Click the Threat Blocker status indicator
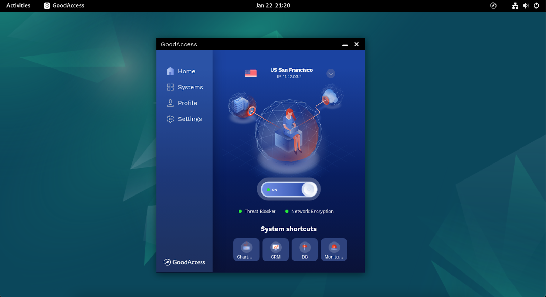Screen dimensions: 546x297 257,212
